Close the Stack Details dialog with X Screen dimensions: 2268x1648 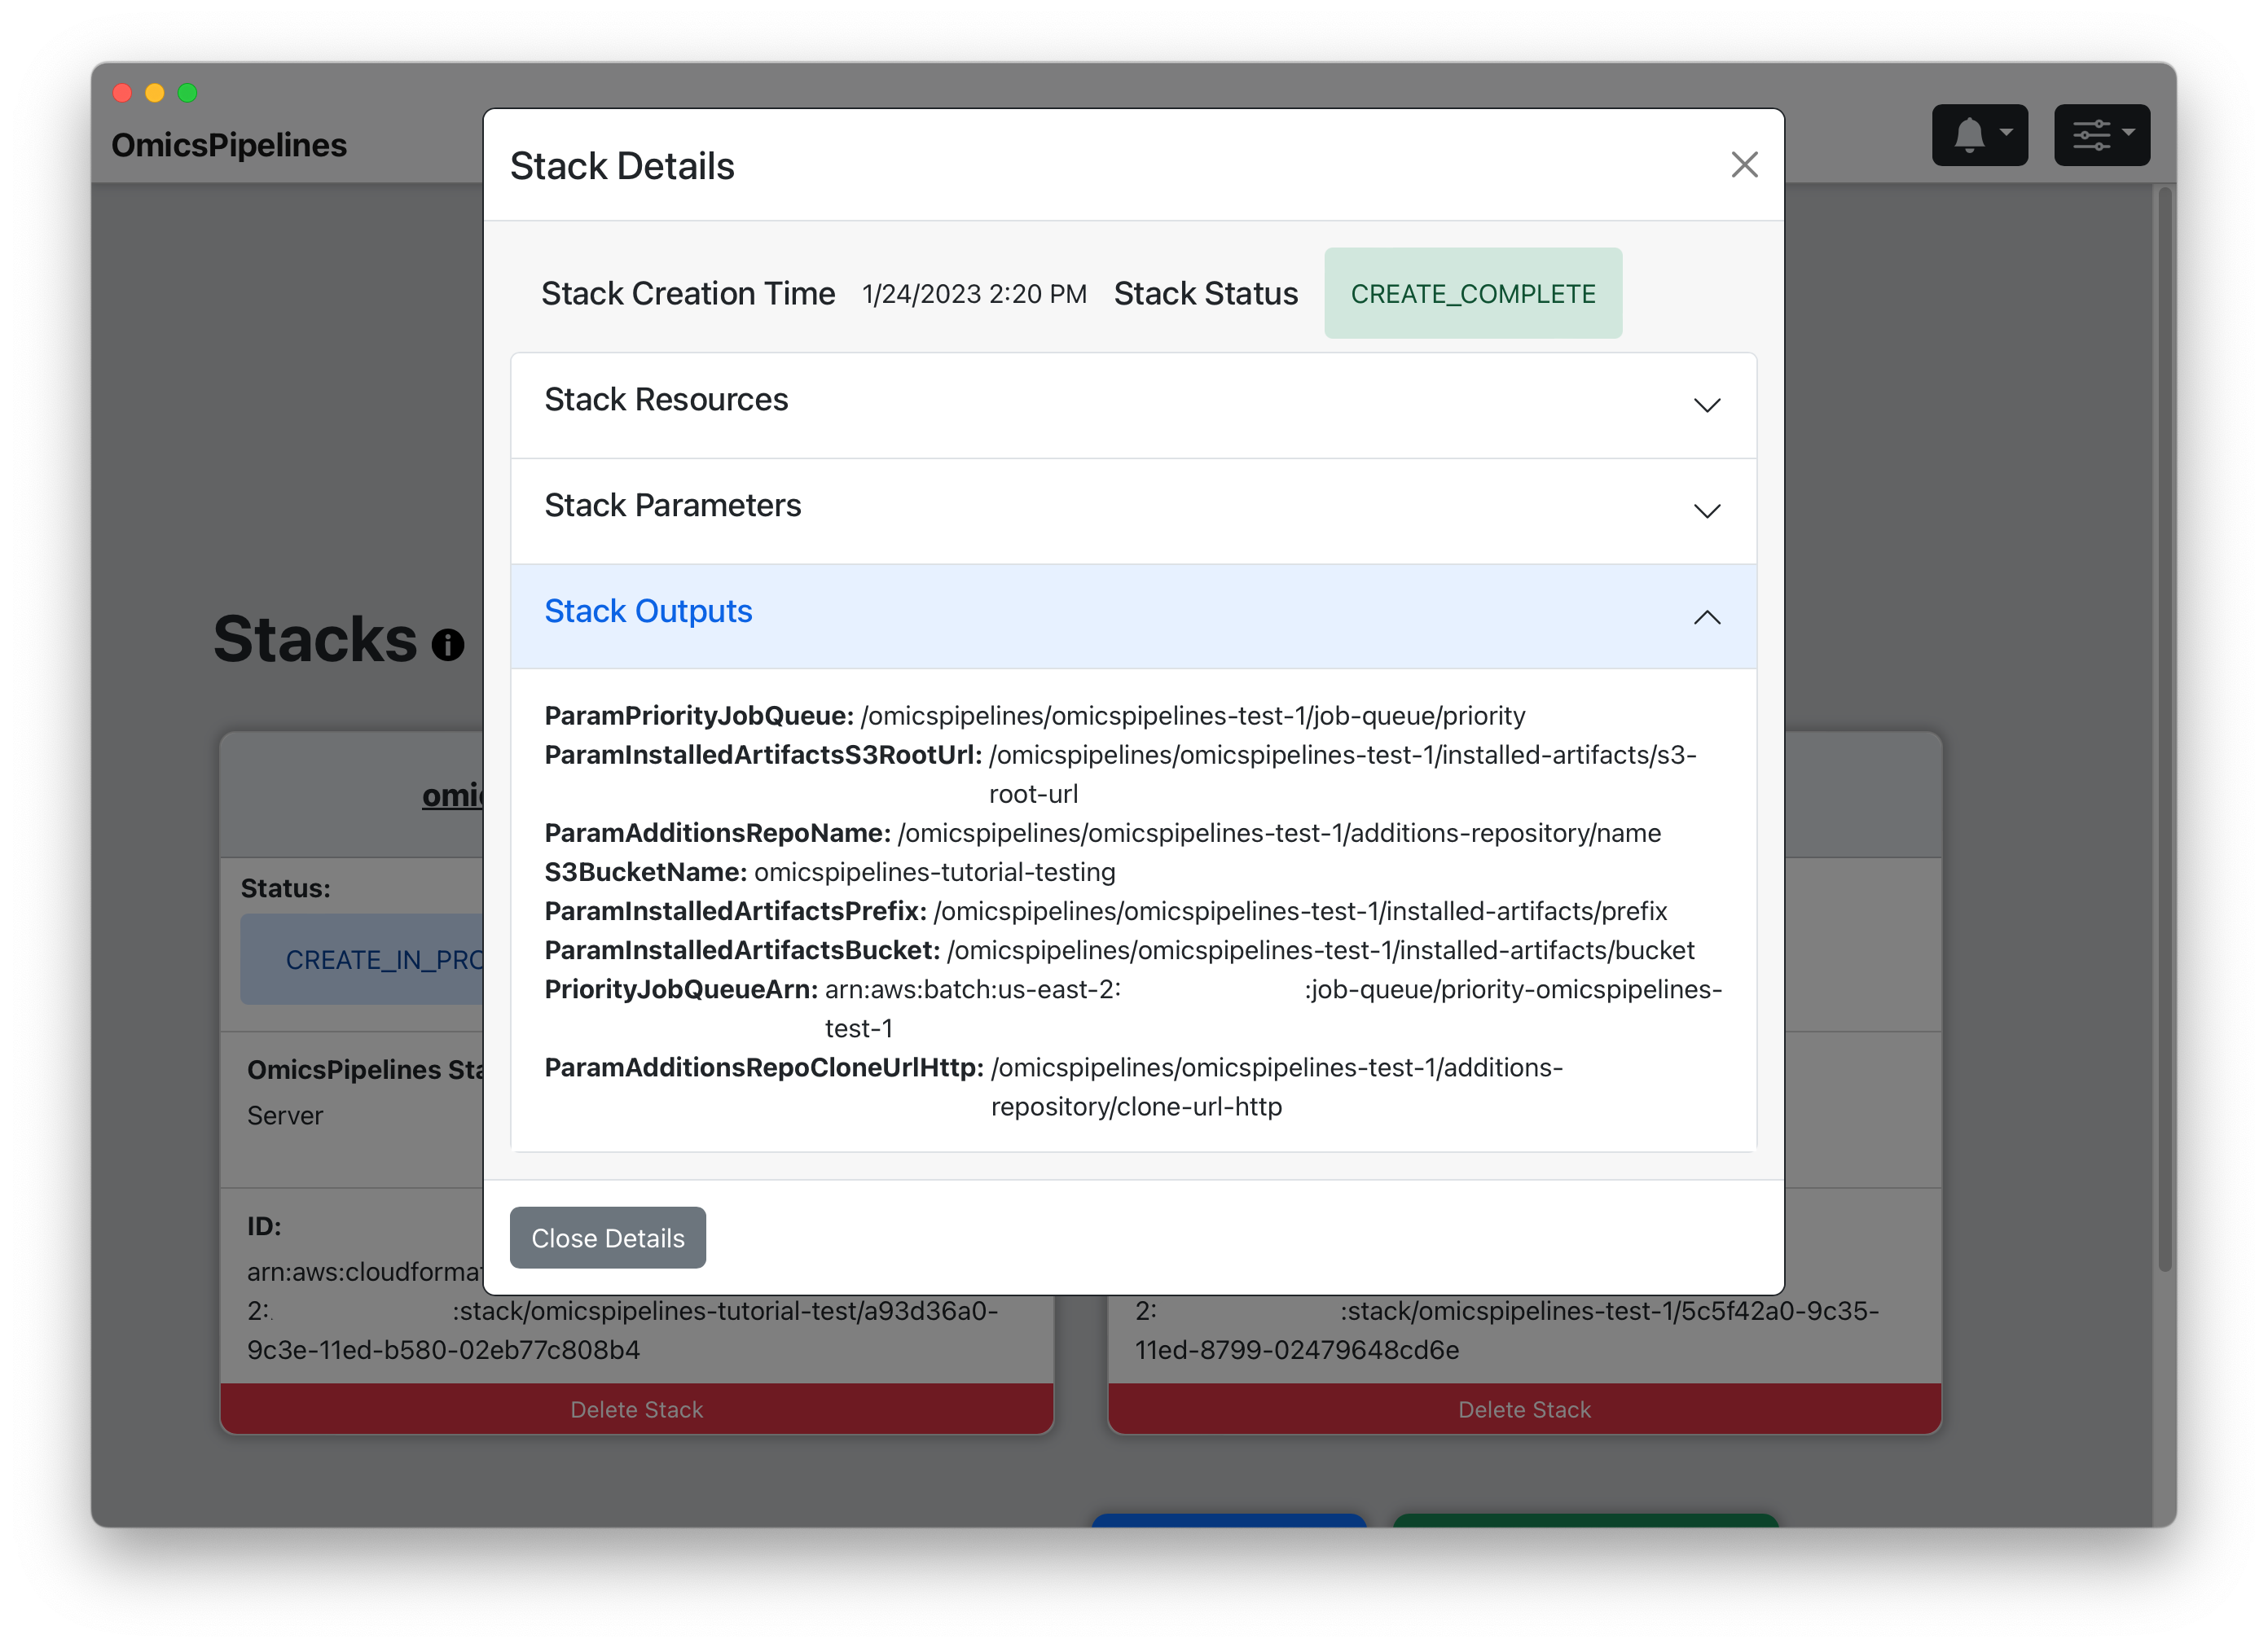click(x=1744, y=165)
